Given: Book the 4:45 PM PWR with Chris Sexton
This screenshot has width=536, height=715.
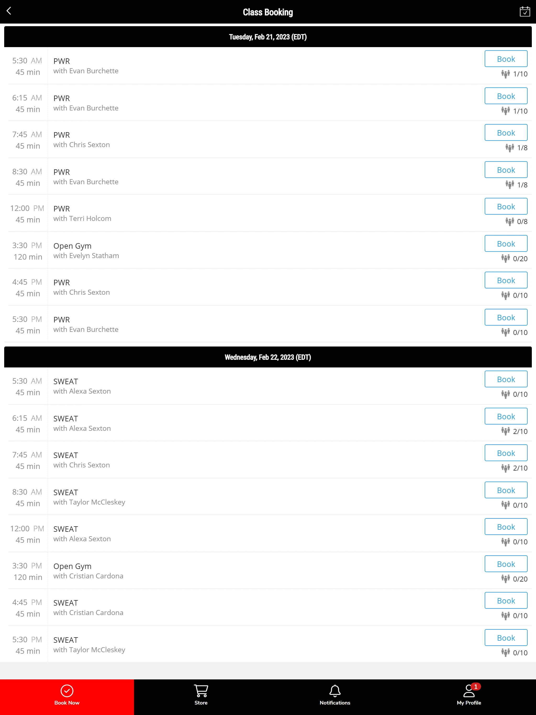Looking at the screenshot, I should click(506, 280).
